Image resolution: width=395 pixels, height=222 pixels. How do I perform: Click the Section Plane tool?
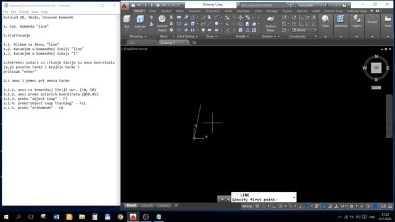[270, 24]
